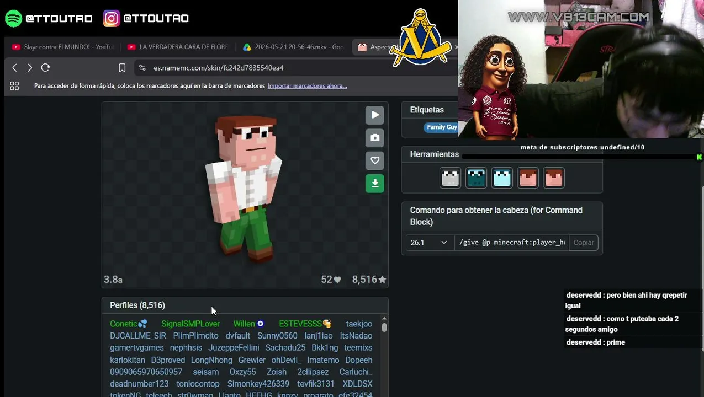Go back in browser history
Viewport: 704px width, 397px height.
[15, 68]
